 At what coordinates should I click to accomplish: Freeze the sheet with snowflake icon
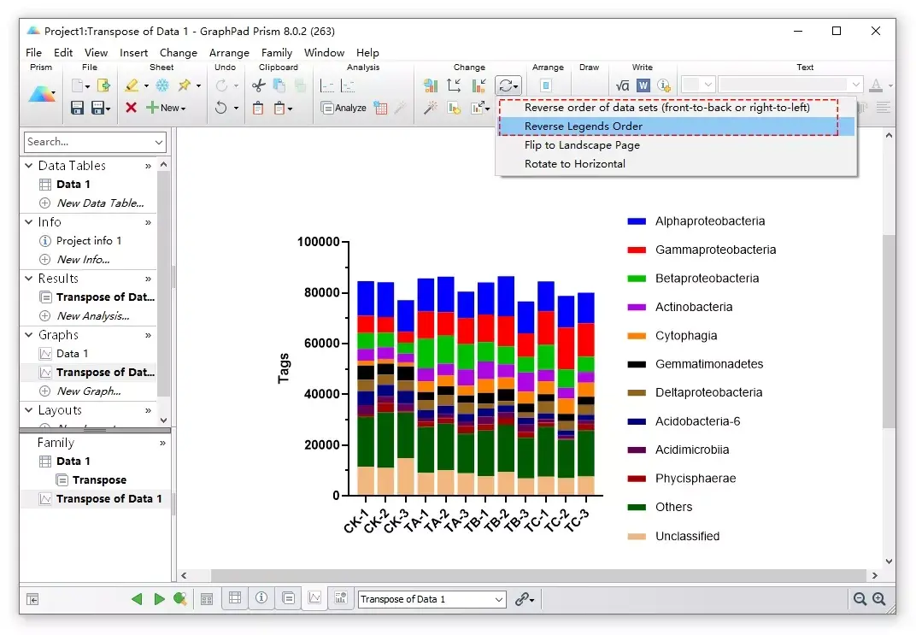point(161,85)
